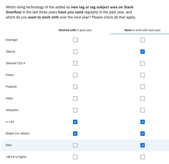This screenshot has height=164, width=169.
Task: Check RAG Worked with in past year
Action: [x=75, y=145]
